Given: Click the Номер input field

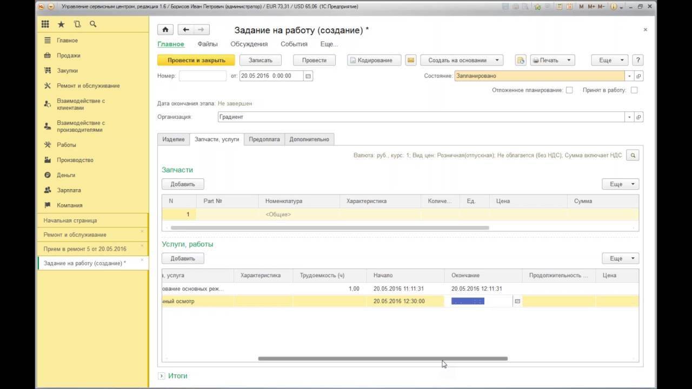Looking at the screenshot, I should [202, 76].
